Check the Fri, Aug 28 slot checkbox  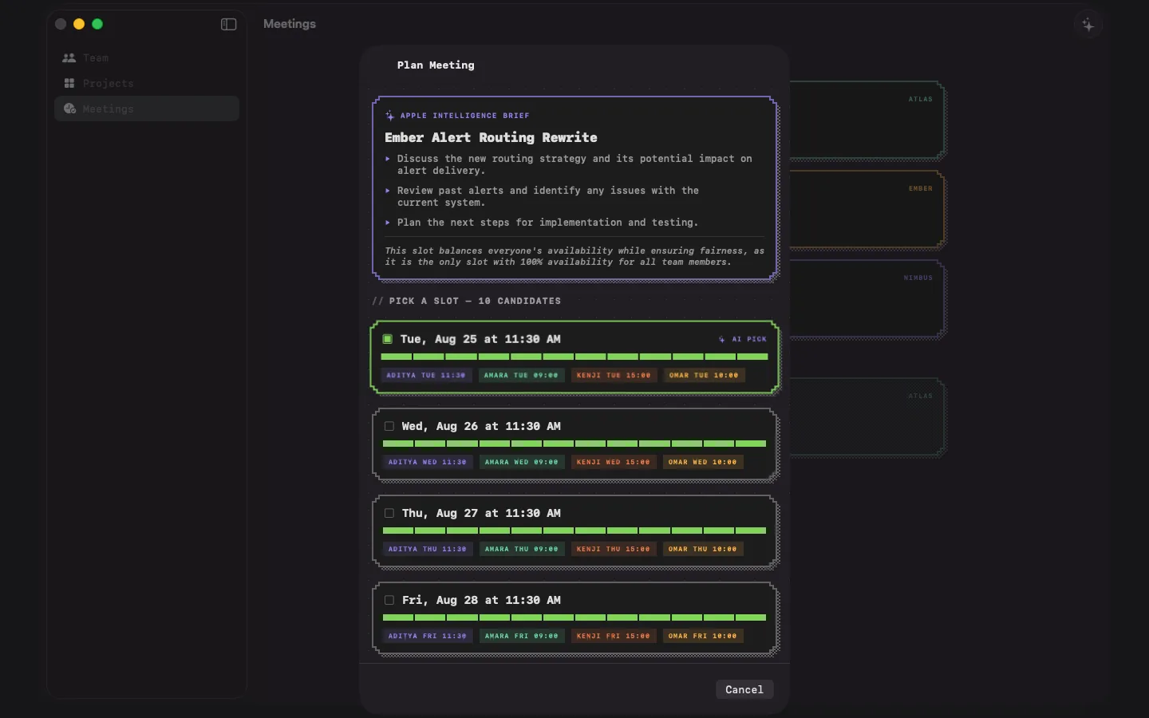click(389, 600)
